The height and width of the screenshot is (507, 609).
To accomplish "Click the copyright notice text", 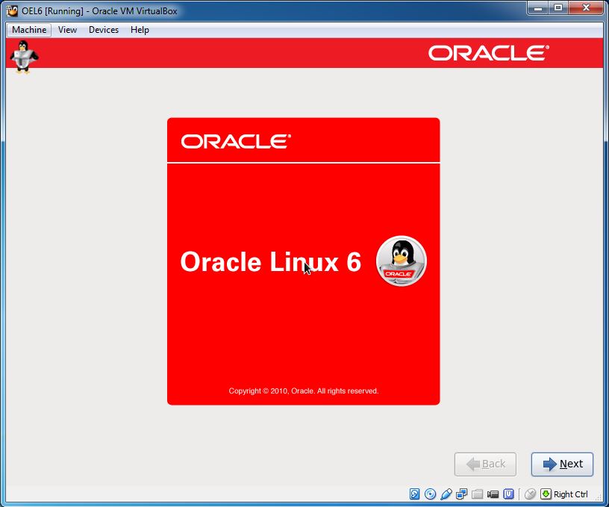I will pyautogui.click(x=303, y=390).
